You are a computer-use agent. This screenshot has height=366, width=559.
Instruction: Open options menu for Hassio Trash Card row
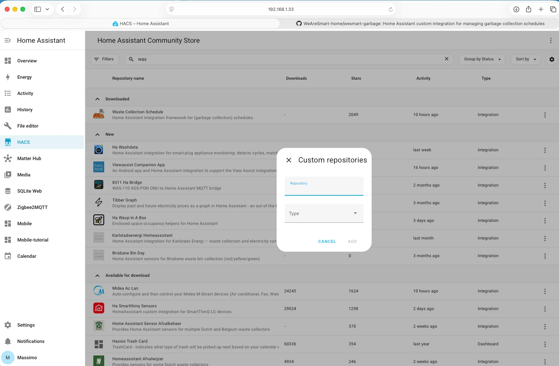(545, 344)
